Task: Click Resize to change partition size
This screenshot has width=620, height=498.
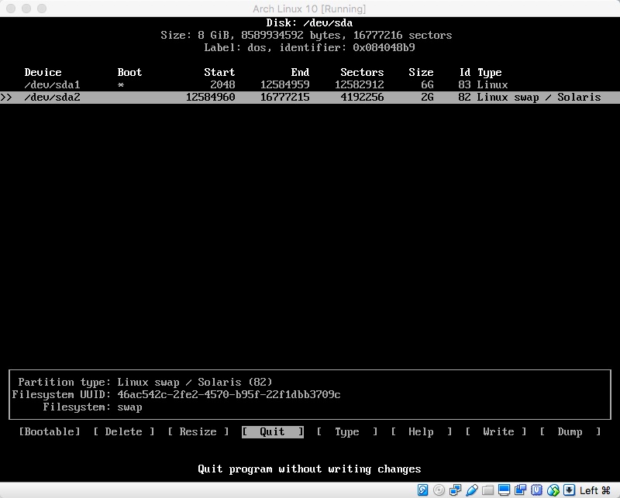Action: [x=198, y=431]
